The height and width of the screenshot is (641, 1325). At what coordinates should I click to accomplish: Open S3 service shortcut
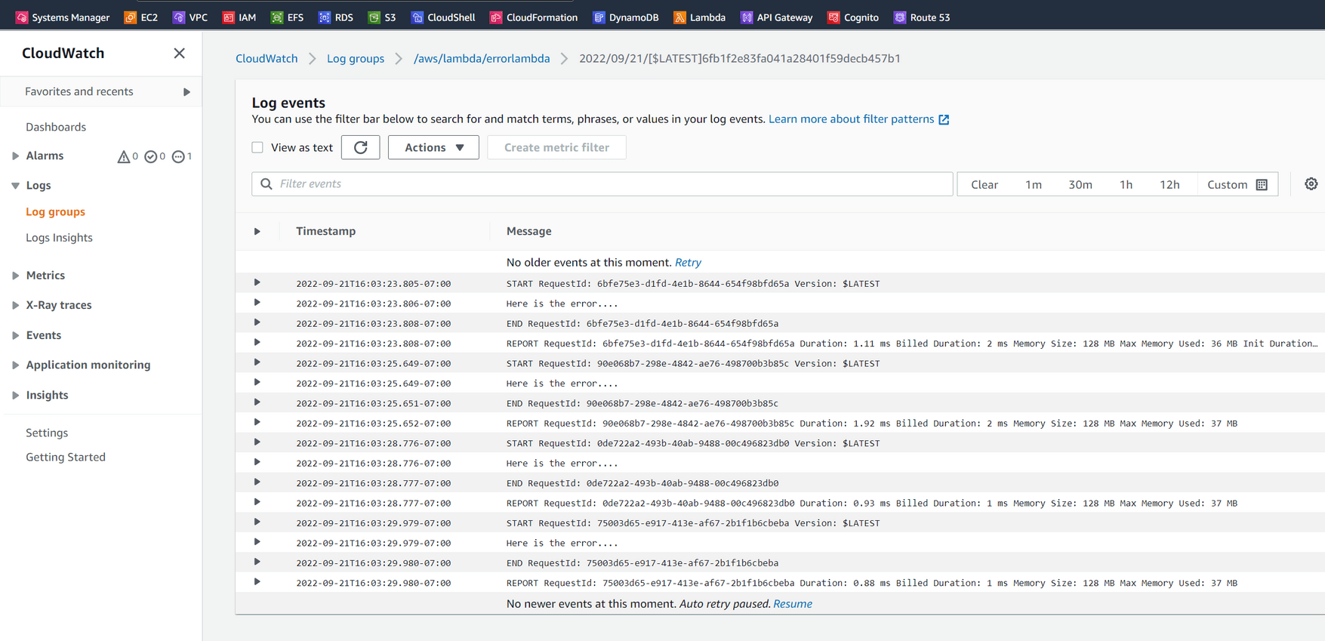(382, 17)
